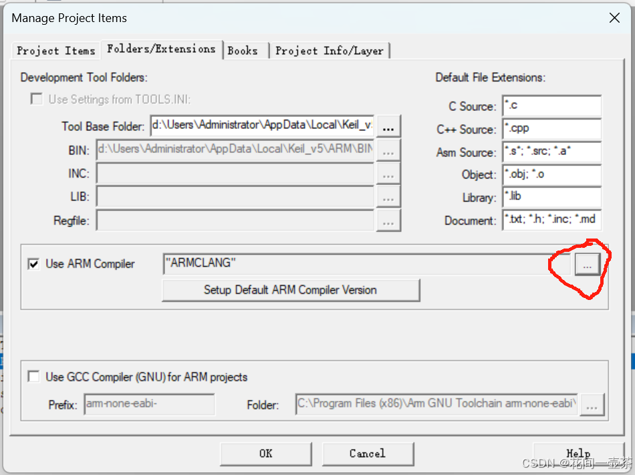Click the INC folder field

[x=235, y=174]
